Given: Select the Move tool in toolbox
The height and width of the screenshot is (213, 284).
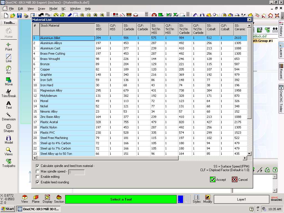Looking at the screenshot, I should click(x=9, y=82).
